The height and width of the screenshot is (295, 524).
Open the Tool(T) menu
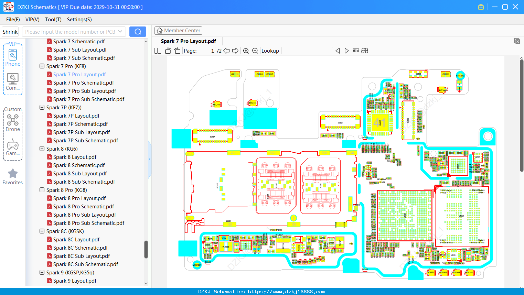point(53,20)
